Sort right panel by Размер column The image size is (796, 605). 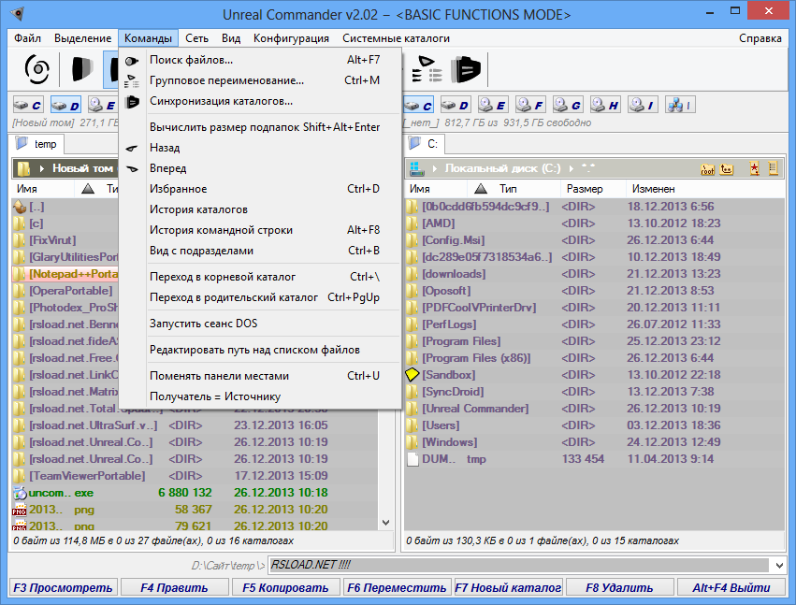(593, 189)
